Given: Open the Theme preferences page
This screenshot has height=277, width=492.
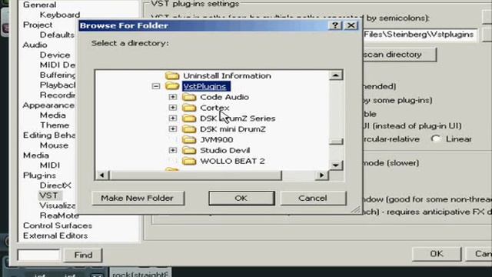Looking at the screenshot, I should pyautogui.click(x=55, y=125).
